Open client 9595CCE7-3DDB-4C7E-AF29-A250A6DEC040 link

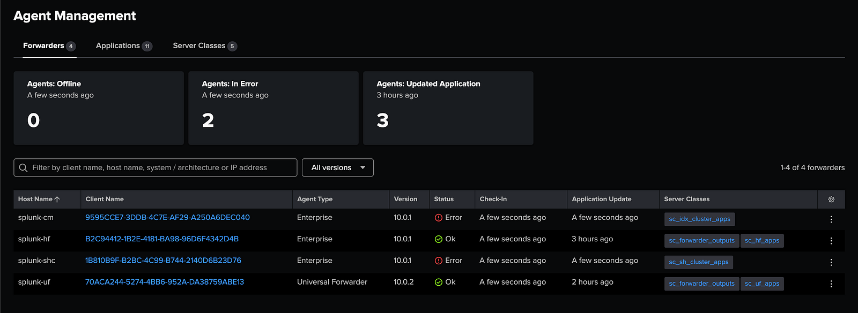167,217
